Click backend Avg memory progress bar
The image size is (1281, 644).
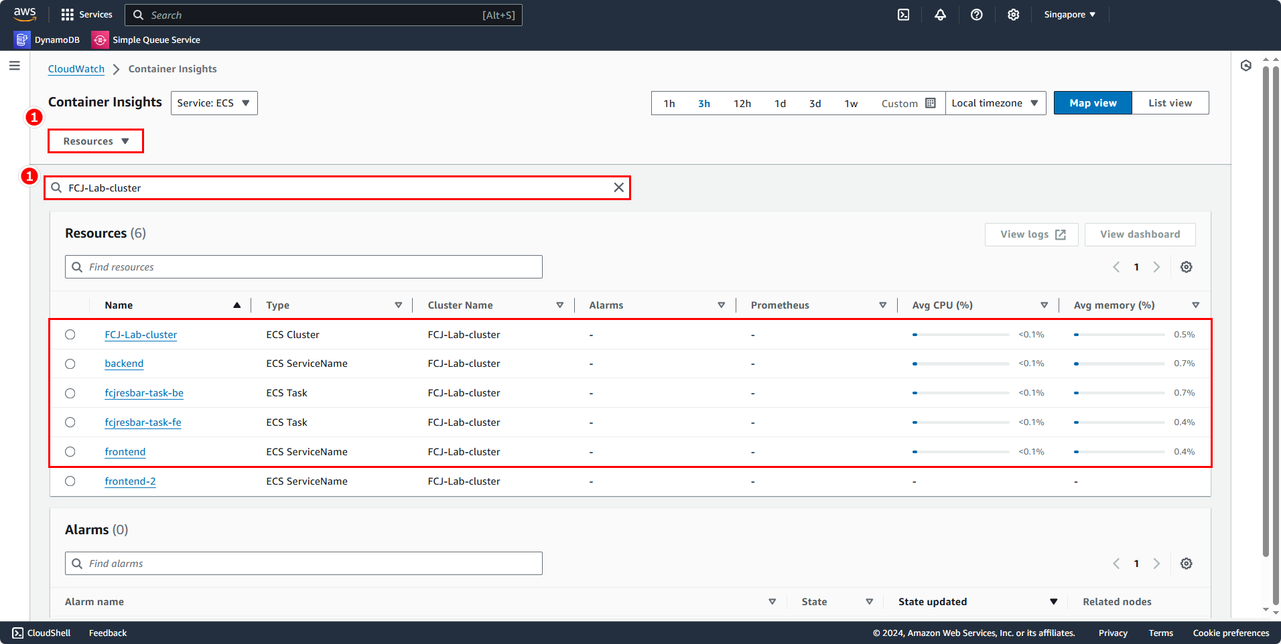point(1120,364)
